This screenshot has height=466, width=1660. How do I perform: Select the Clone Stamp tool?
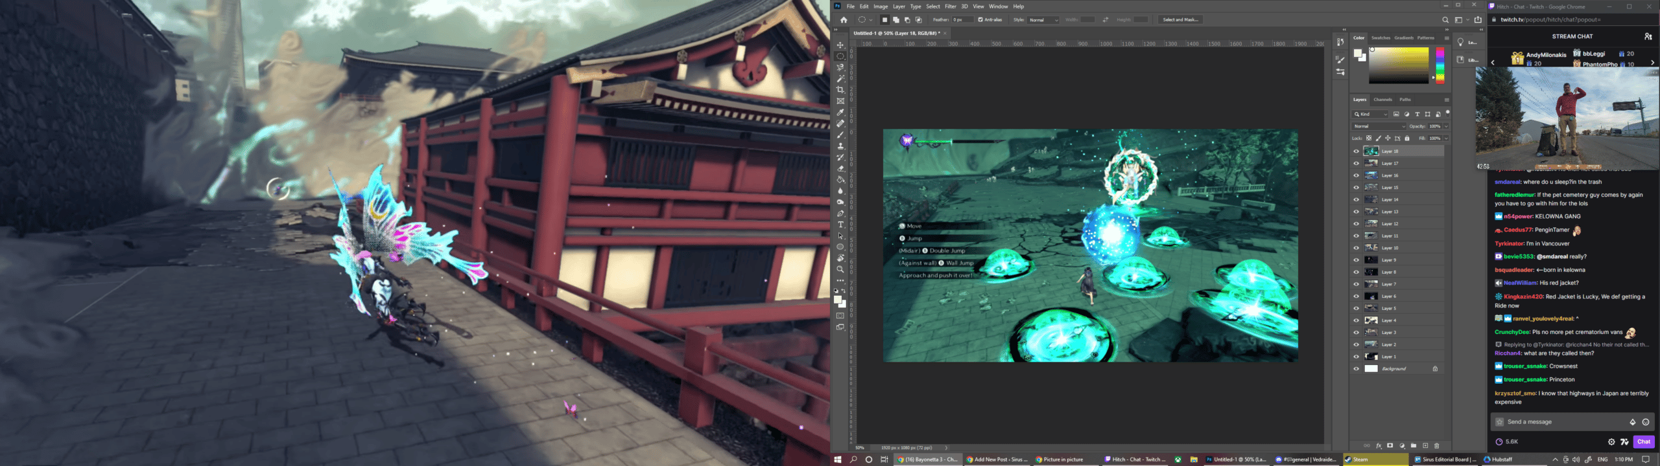point(840,146)
